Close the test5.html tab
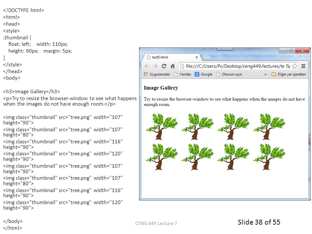The width and height of the screenshot is (312, 234). (x=197, y=57)
